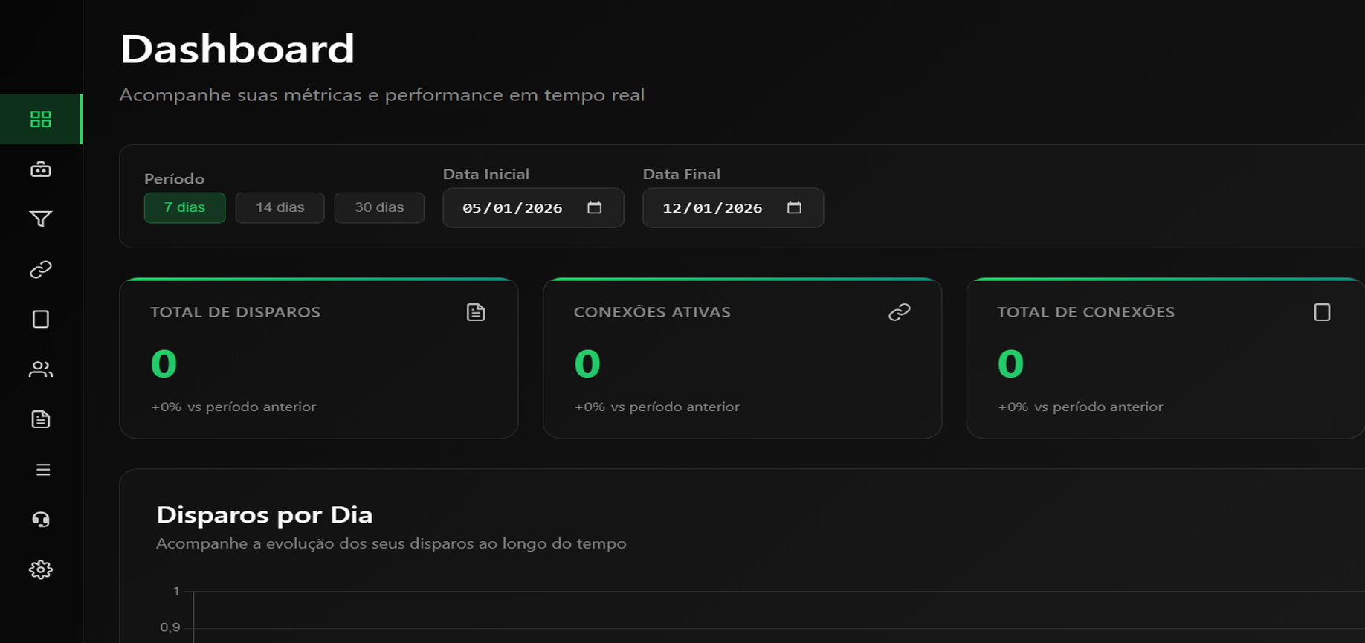Open the headset support icon in sidebar

tap(41, 520)
